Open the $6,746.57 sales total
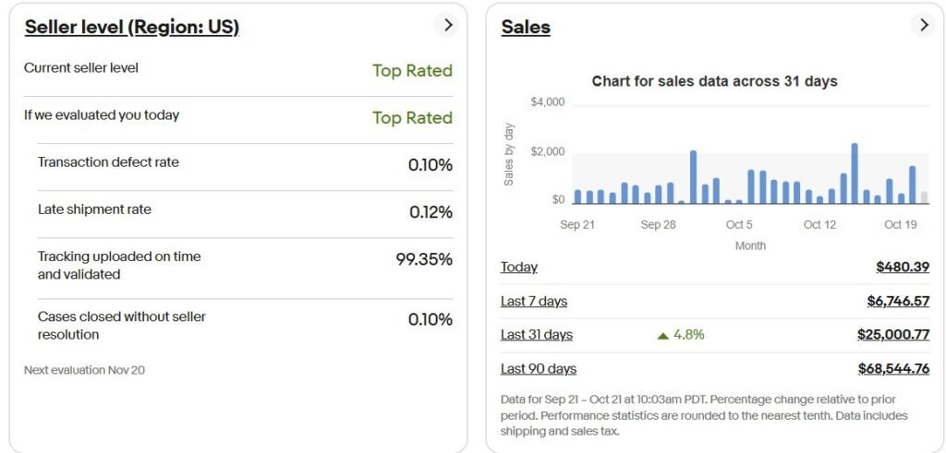 click(898, 301)
